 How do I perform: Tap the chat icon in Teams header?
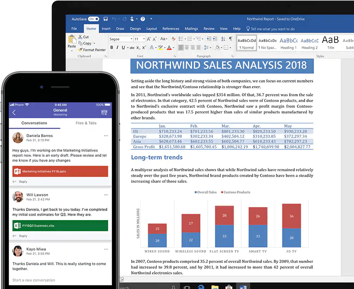pos(104,112)
